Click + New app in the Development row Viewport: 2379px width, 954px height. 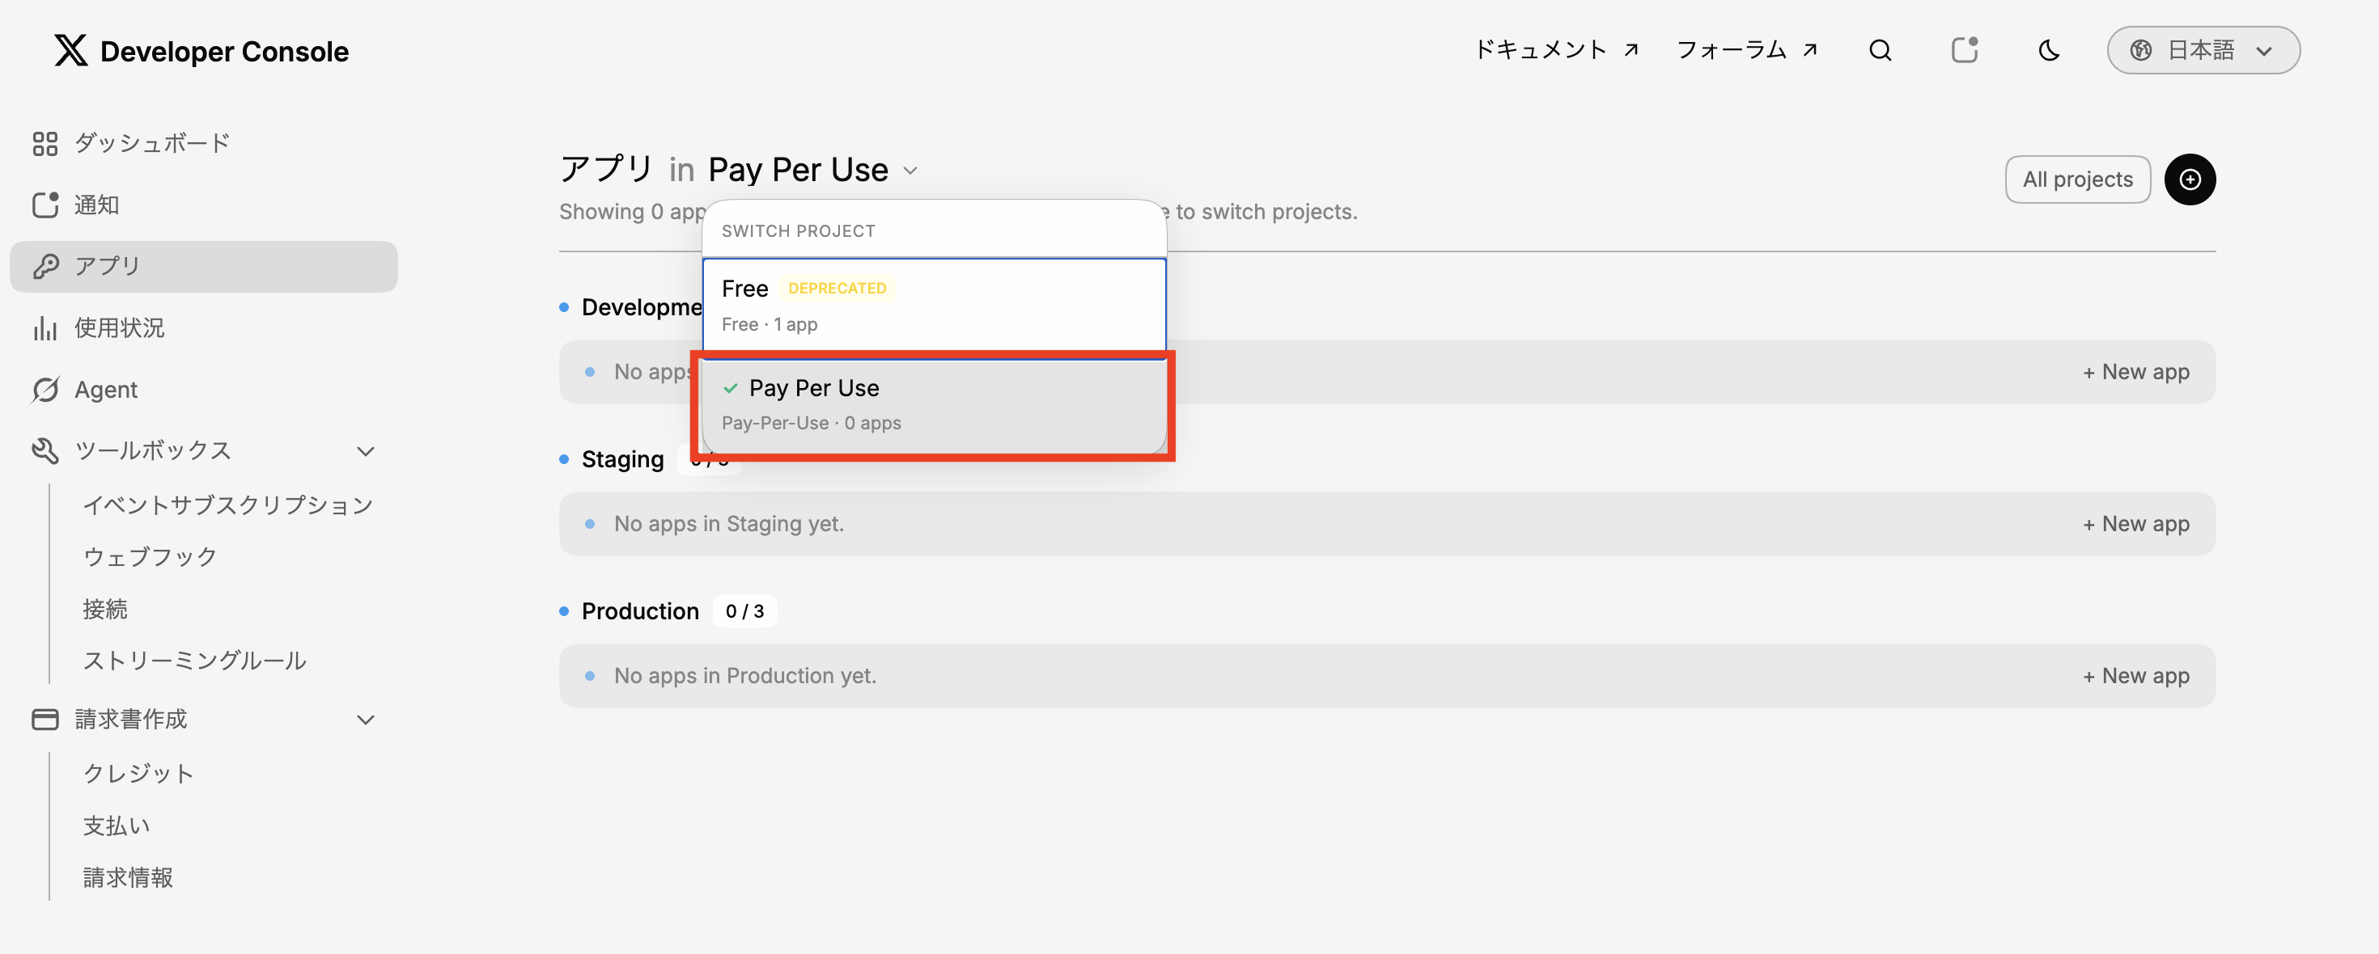point(2135,372)
